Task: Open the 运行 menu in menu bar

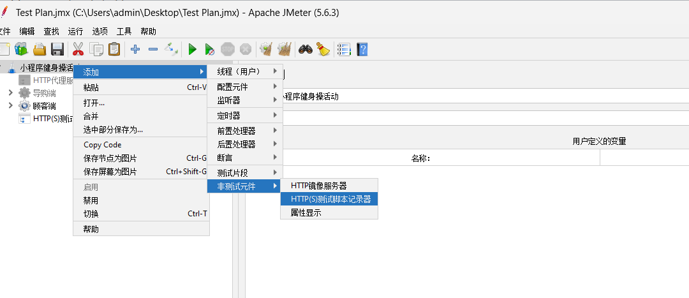Action: [75, 31]
